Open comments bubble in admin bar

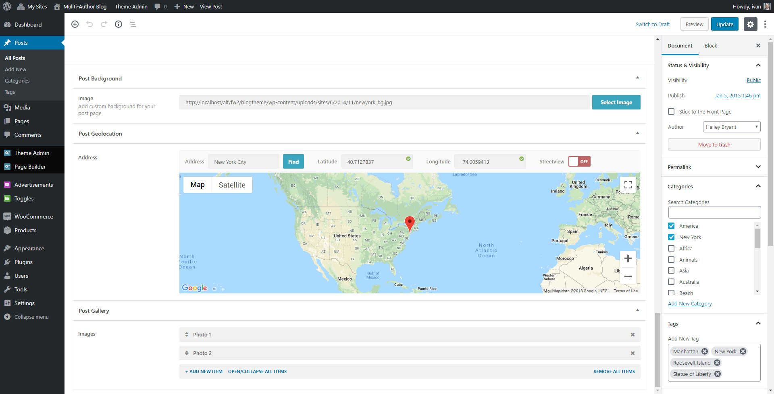(160, 6)
